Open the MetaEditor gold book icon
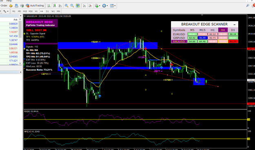255x150 pixels. [11, 6]
